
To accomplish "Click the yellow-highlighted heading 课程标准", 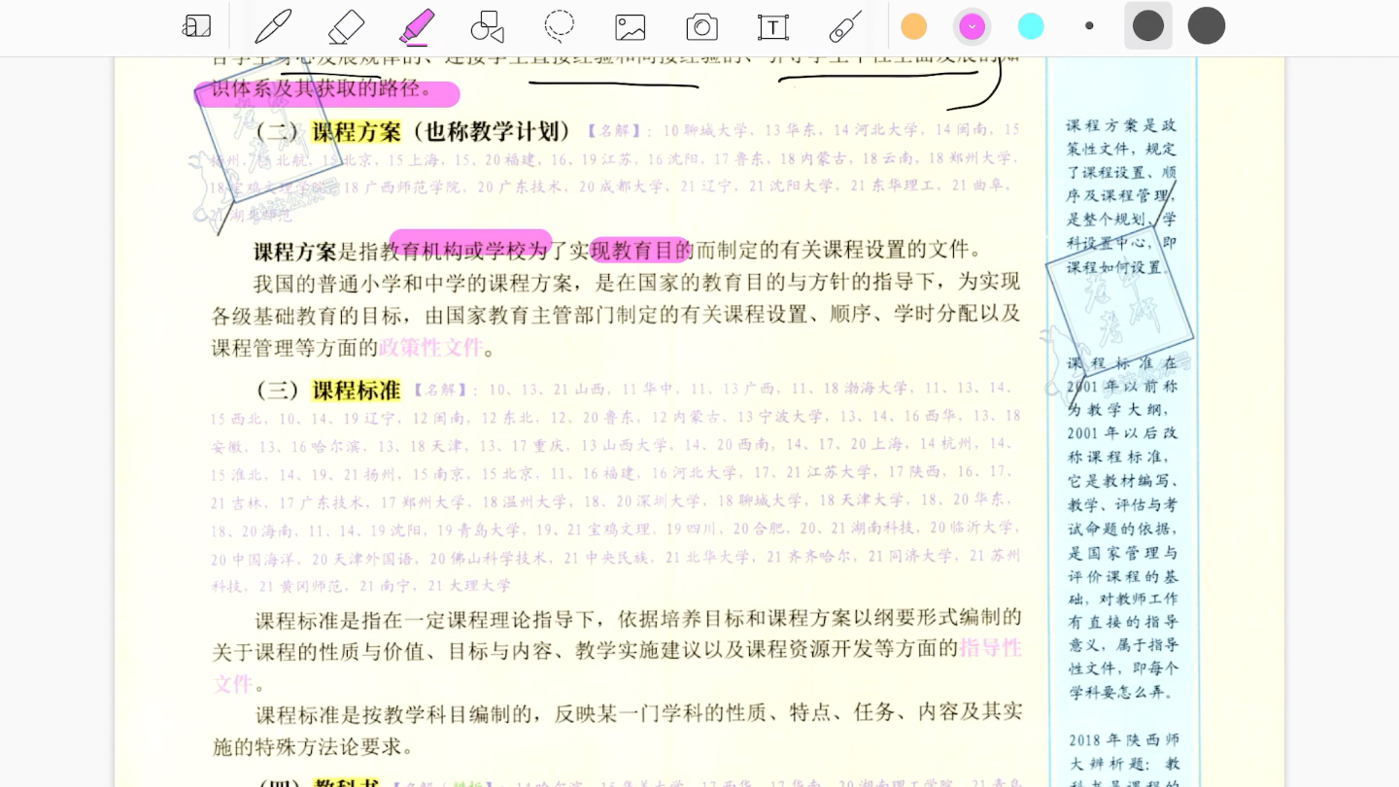I will (356, 391).
